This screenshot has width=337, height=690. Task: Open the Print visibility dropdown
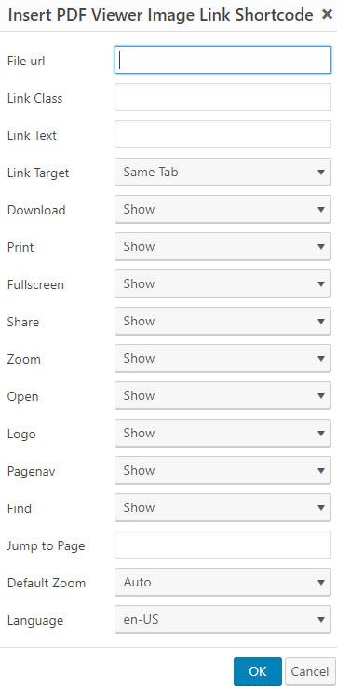point(222,246)
